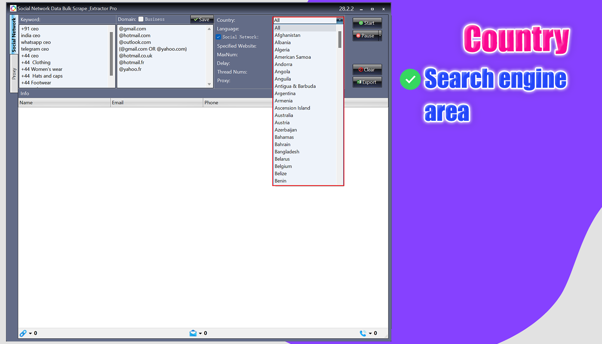Select the "telegram ceo" keyword line
Image resolution: width=602 pixels, height=344 pixels.
35,49
